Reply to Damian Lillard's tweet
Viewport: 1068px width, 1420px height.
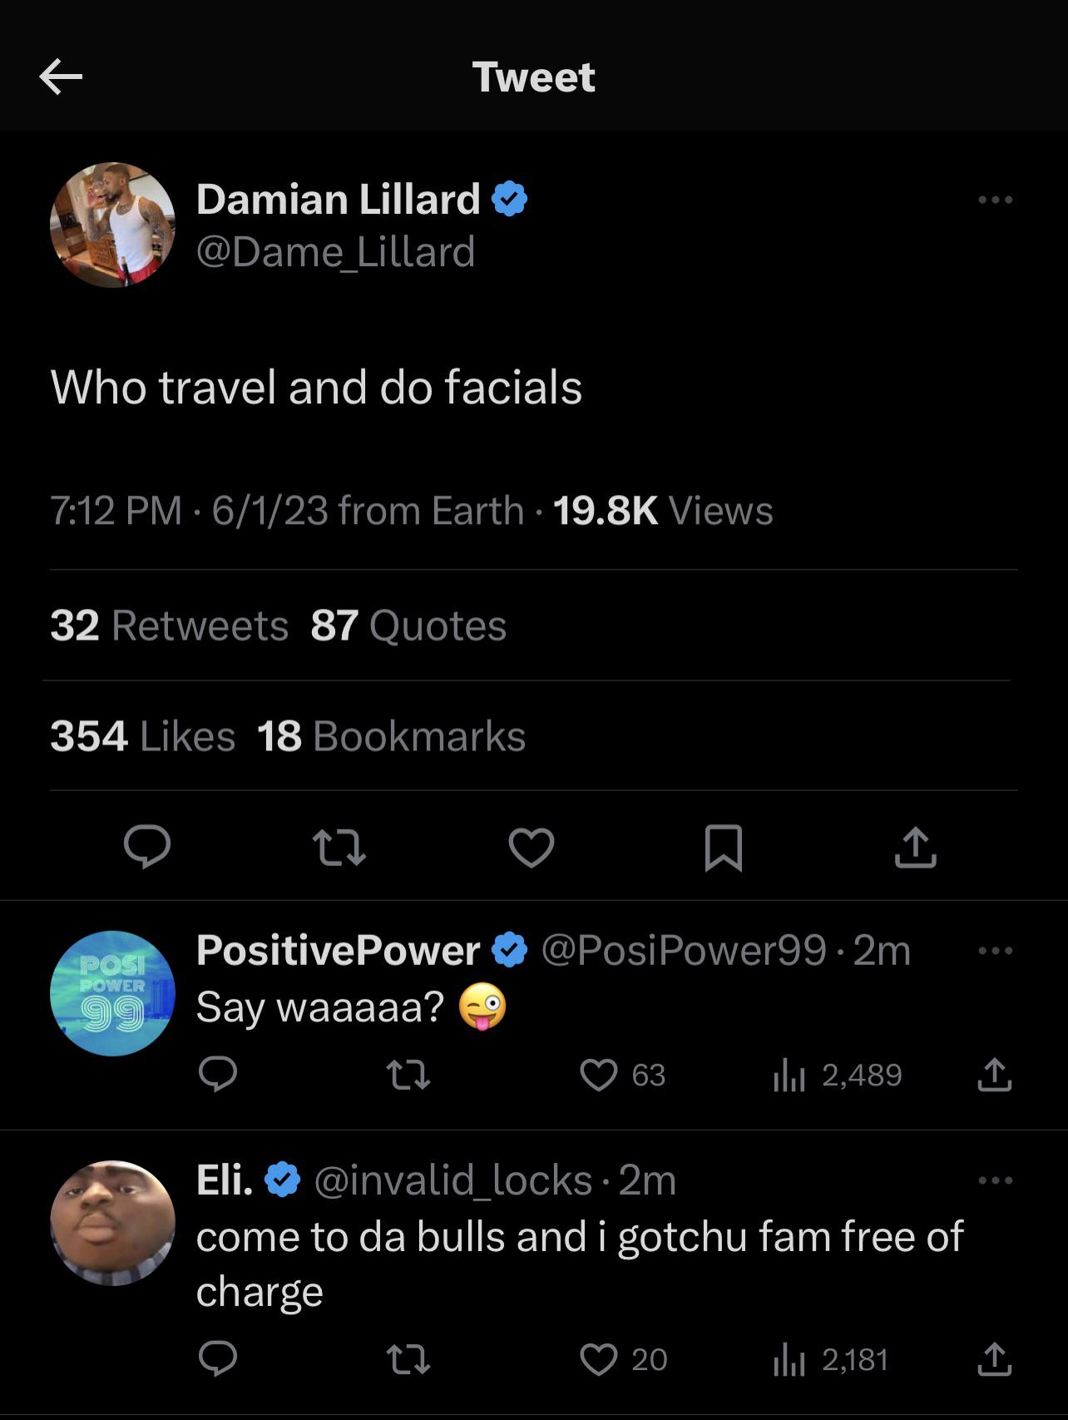[x=147, y=848]
